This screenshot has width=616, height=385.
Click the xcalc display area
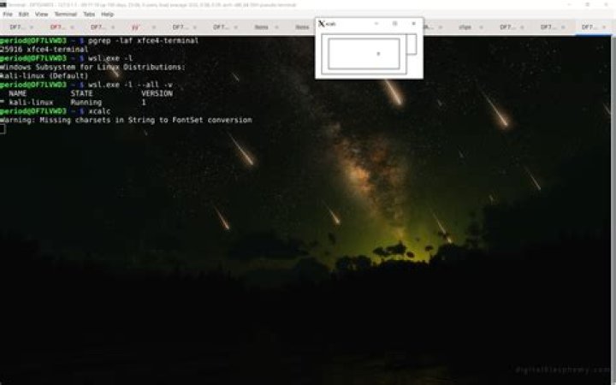[x=364, y=54]
